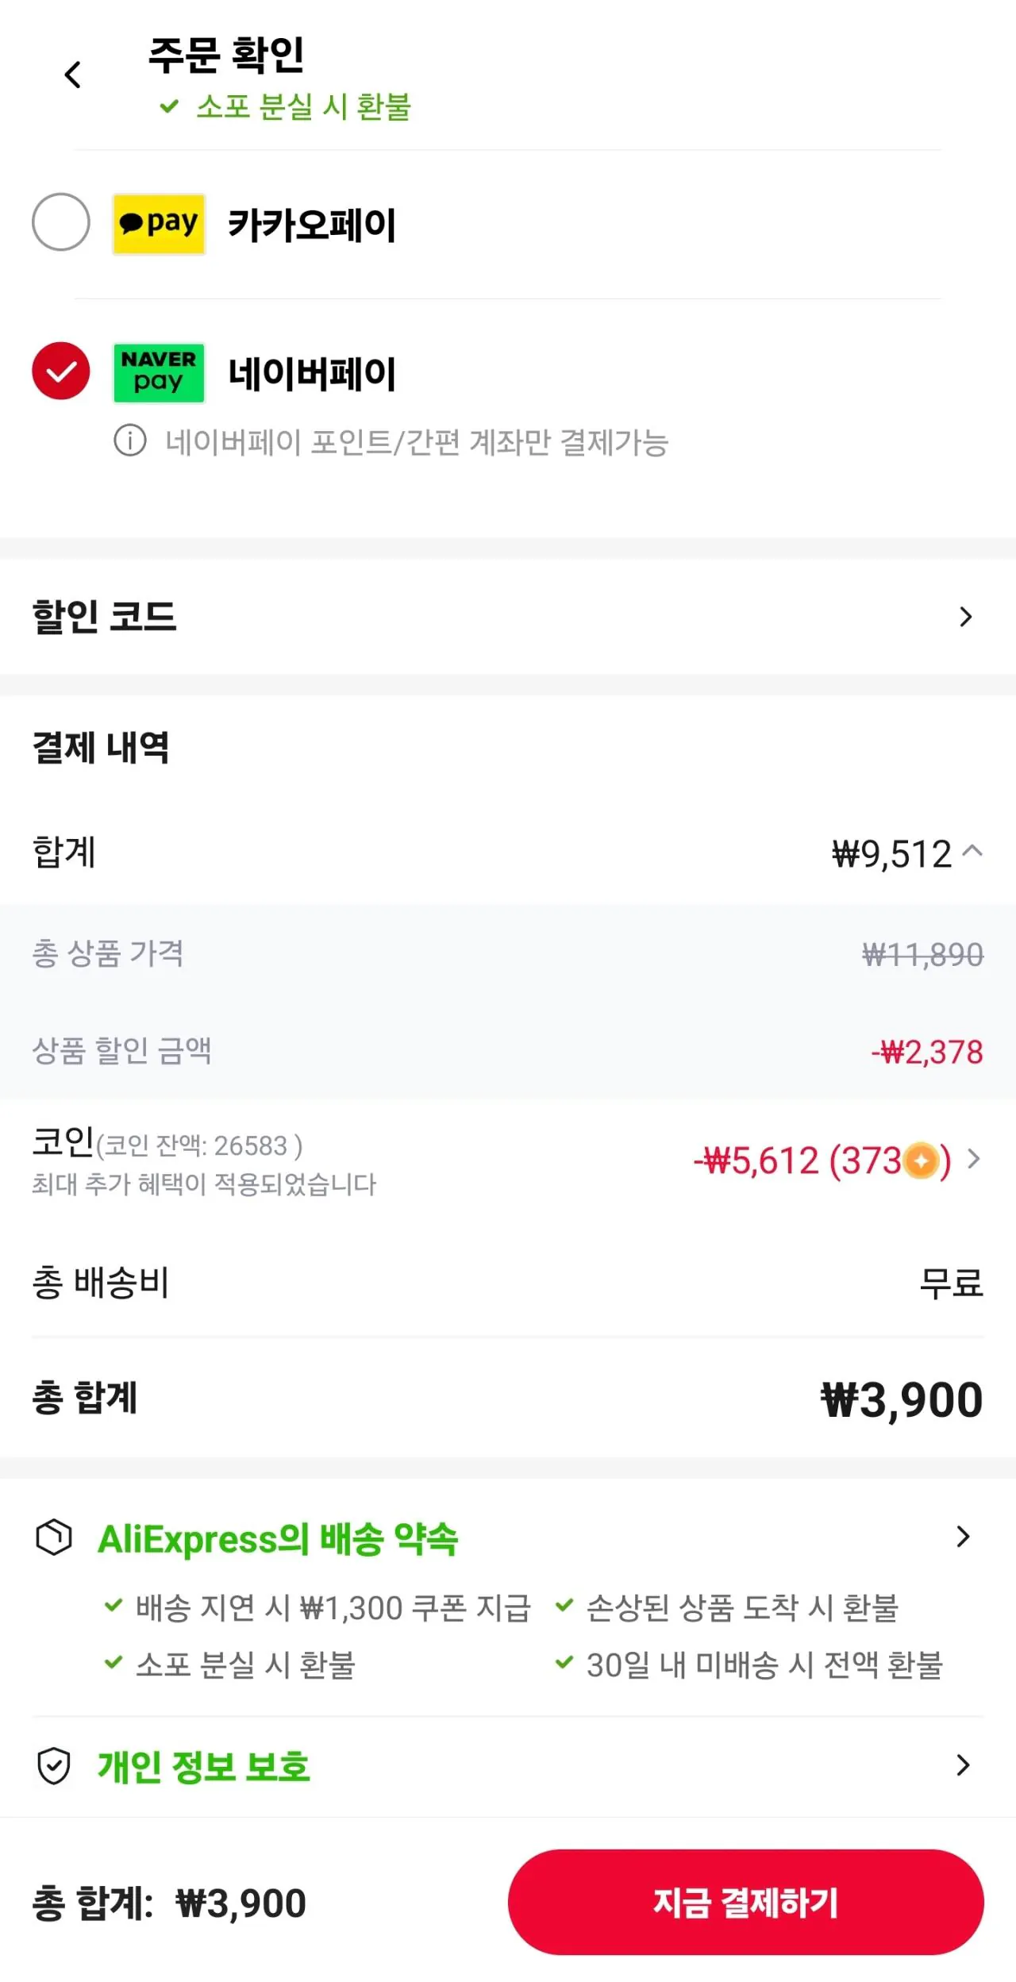1016x1982 pixels.
Task: Tap the green checkmark beside 소포 분실 시 환불 header
Action: click(169, 106)
